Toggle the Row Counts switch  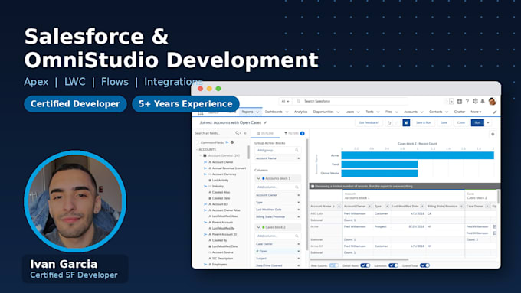[x=333, y=265]
